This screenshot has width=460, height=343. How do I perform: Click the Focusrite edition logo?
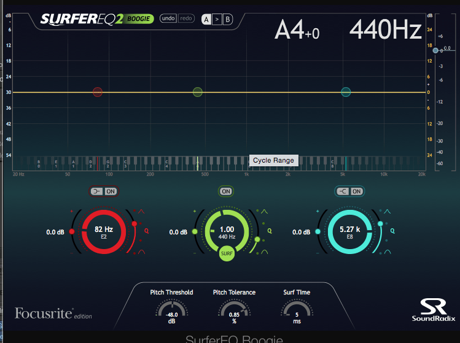(53, 314)
